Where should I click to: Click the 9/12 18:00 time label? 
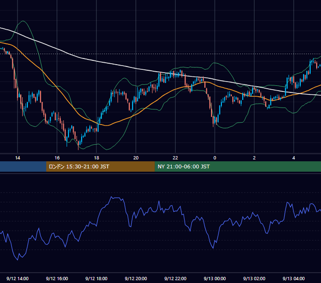[96, 278]
